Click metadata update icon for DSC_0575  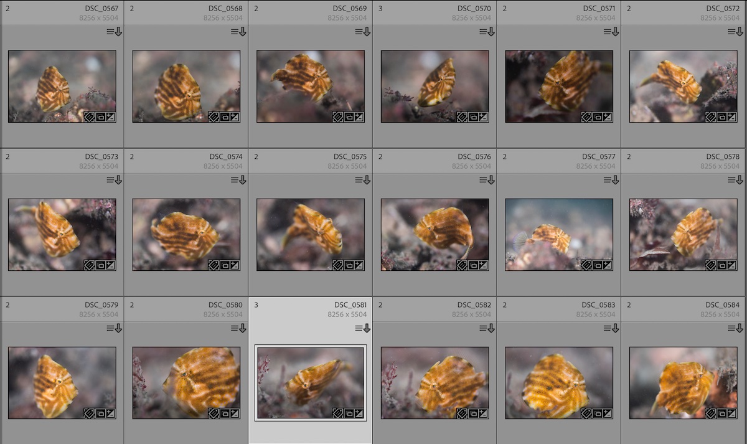pos(362,180)
